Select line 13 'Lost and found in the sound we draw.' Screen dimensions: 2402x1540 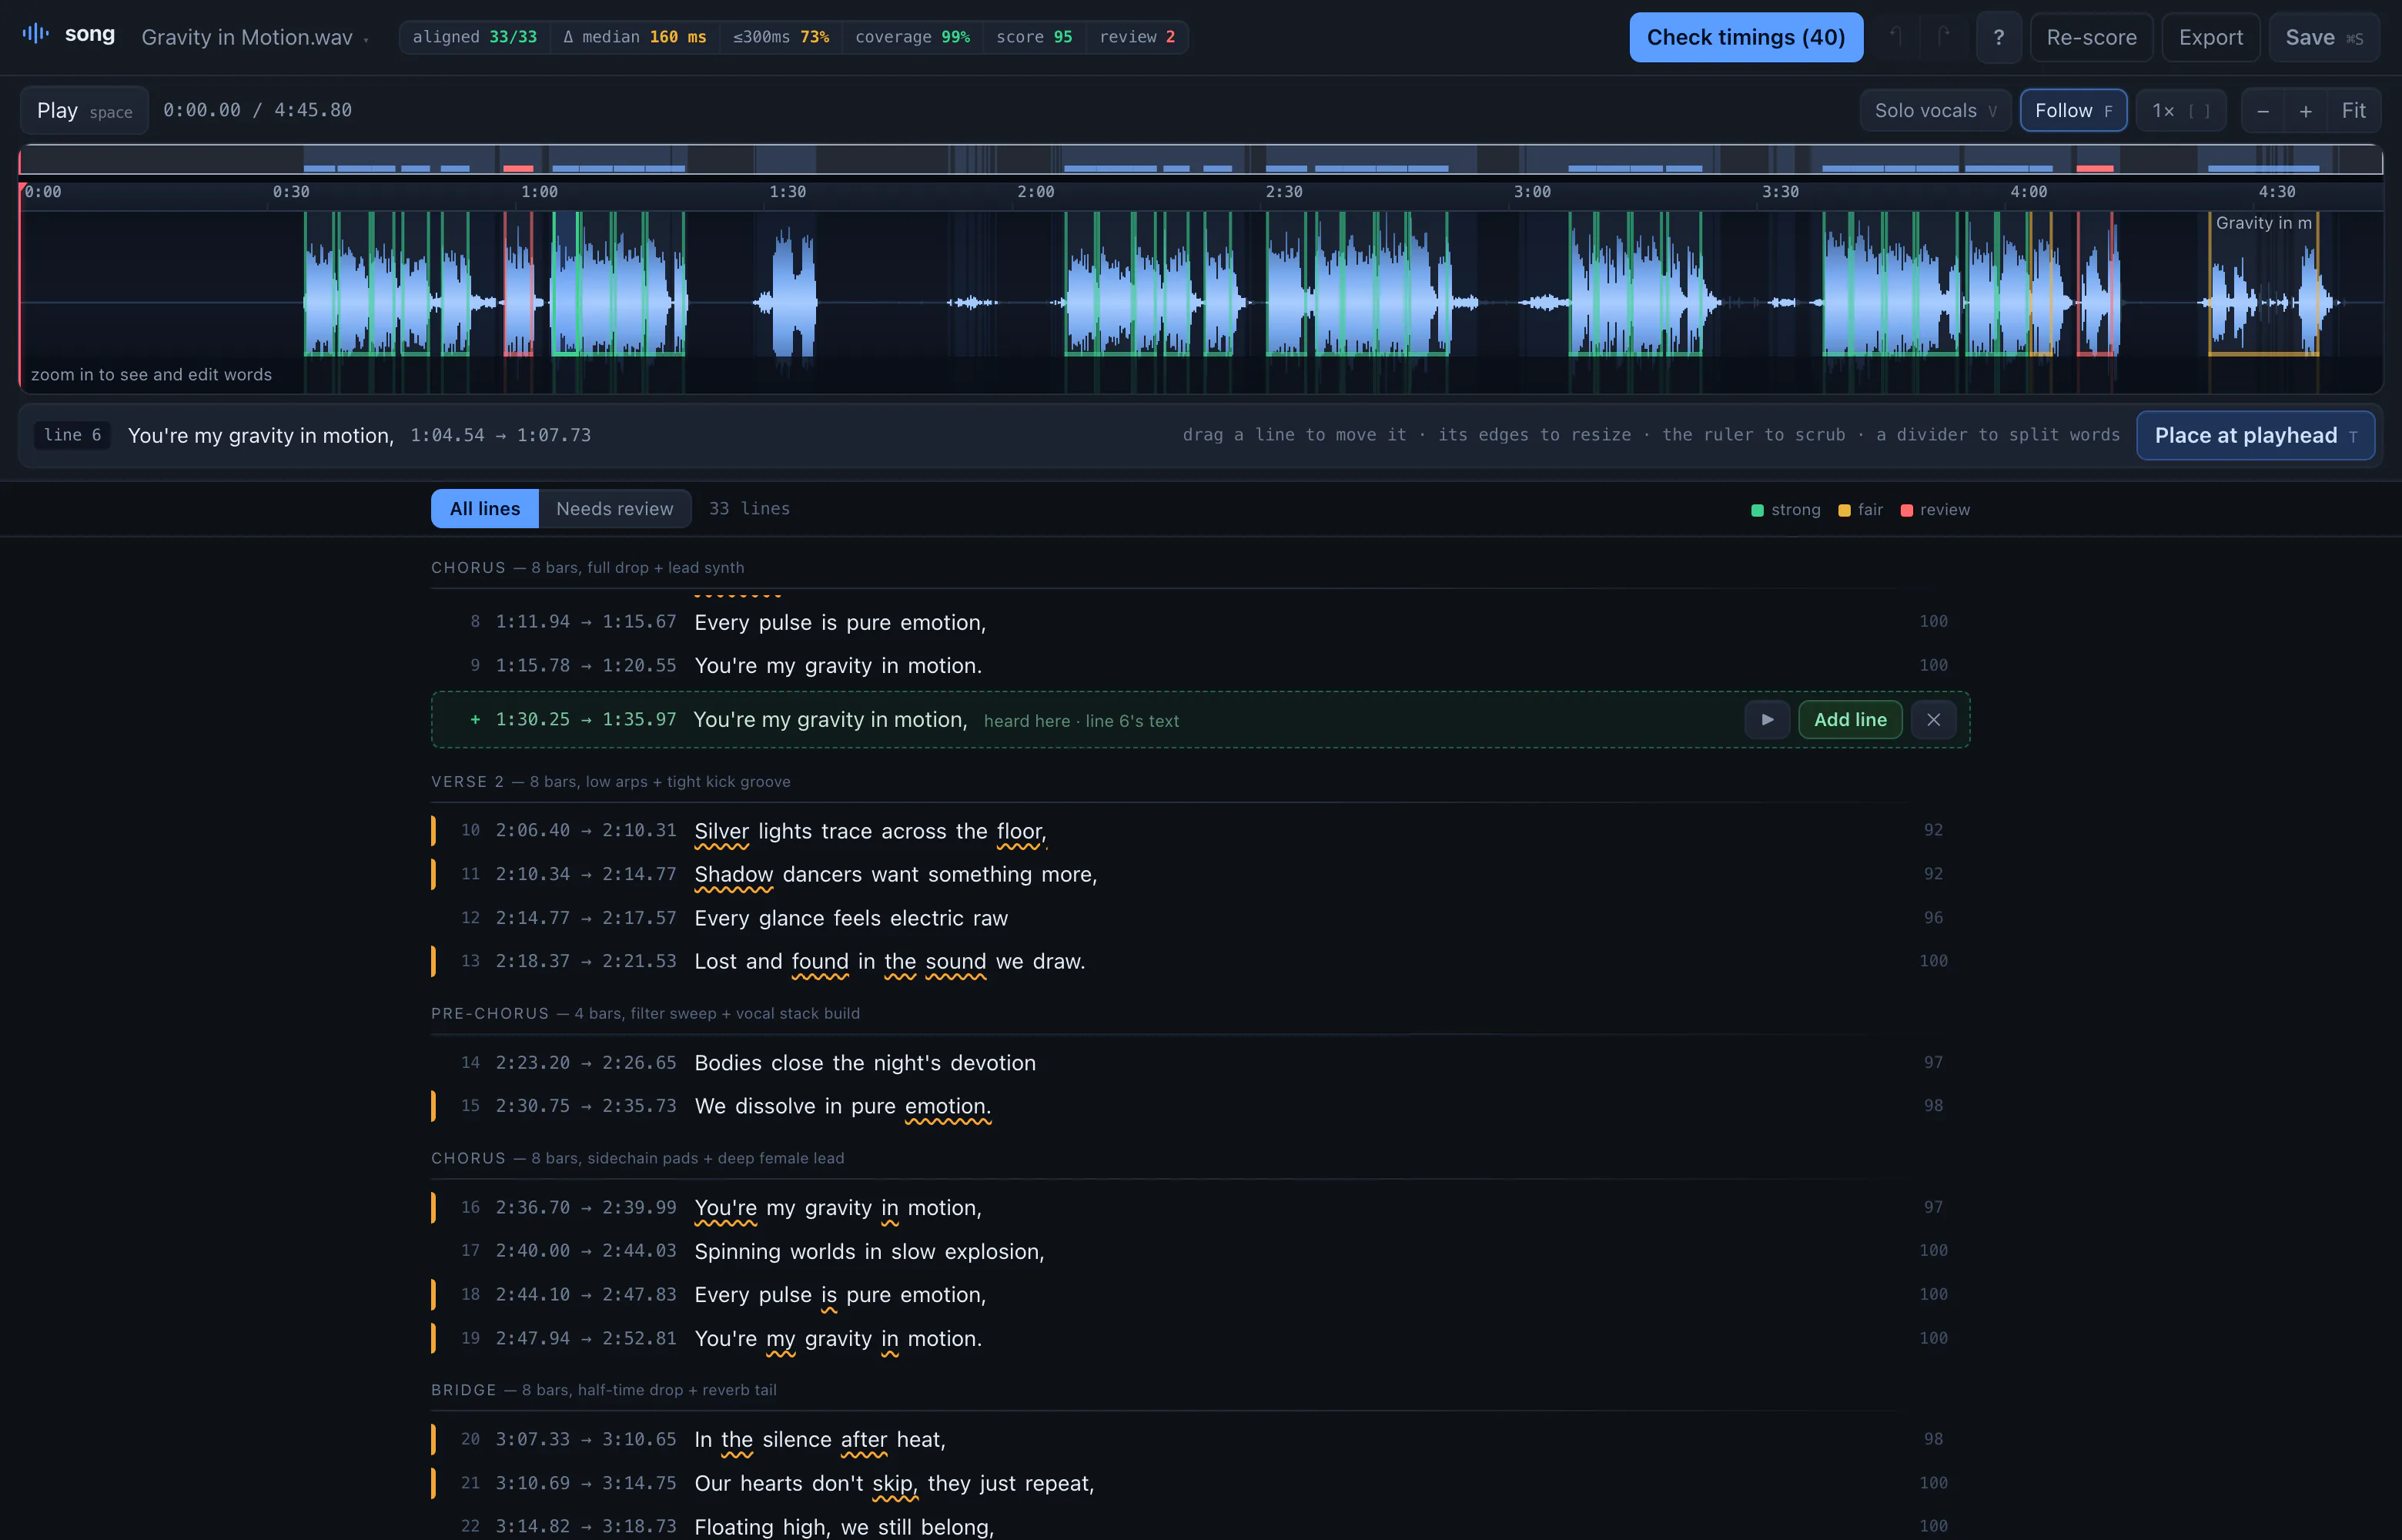(1199, 961)
